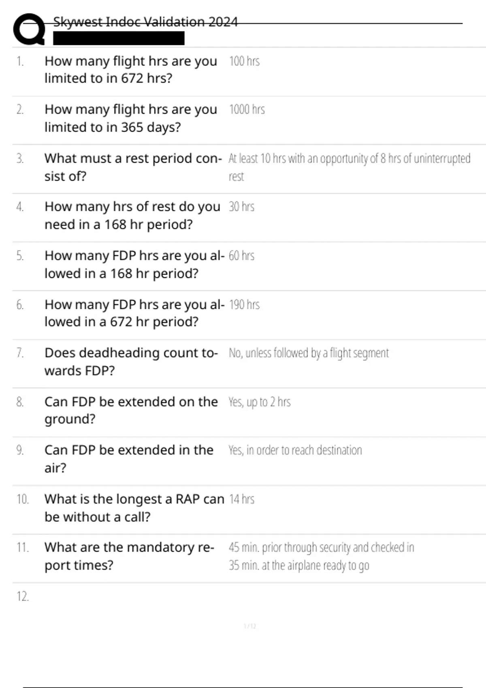Click the empty item number 12

[x=23, y=597]
